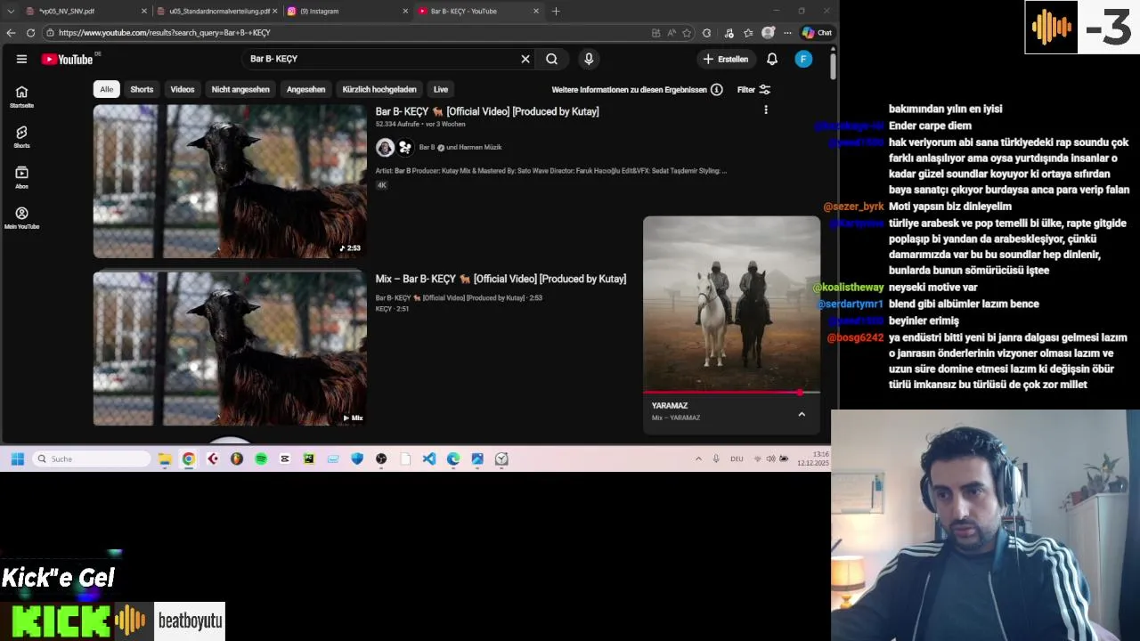Open a new browser tab
This screenshot has width=1140, height=641.
pyautogui.click(x=556, y=11)
